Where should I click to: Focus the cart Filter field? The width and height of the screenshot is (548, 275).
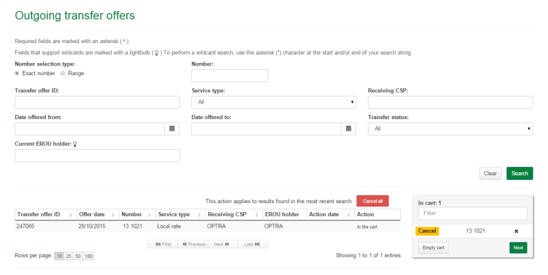point(473,213)
